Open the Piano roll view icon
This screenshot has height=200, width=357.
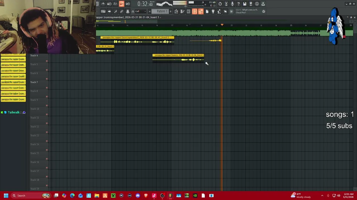point(182,11)
